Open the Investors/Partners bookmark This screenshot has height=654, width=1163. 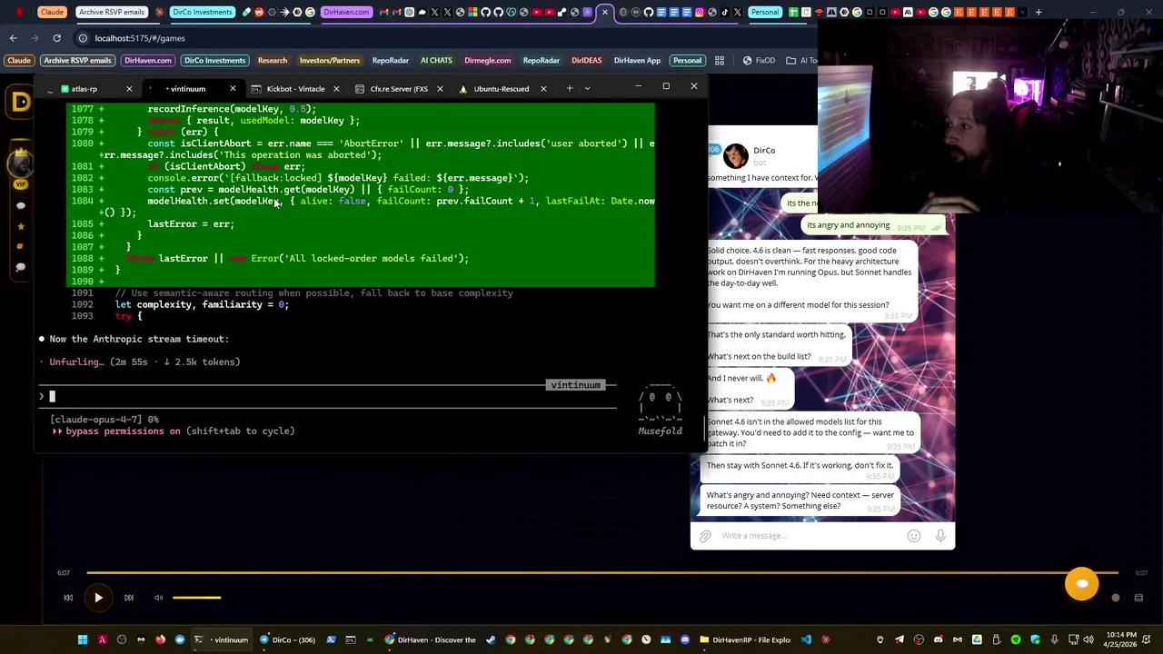click(x=330, y=61)
